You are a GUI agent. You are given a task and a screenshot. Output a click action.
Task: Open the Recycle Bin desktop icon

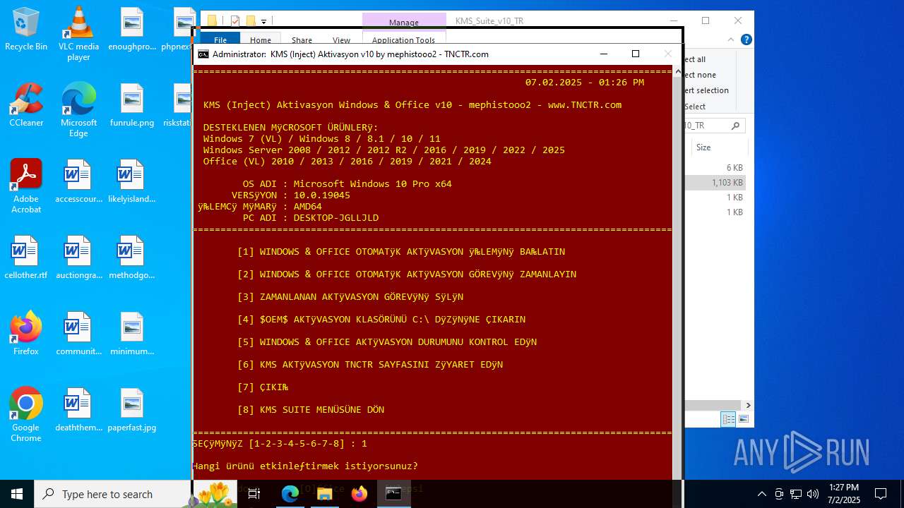click(x=26, y=29)
